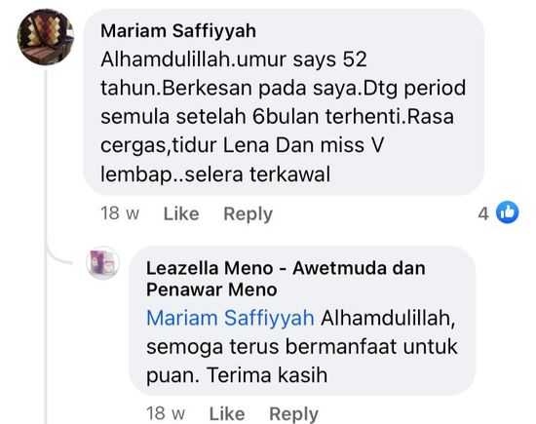Like the Leazella Meno reply
Screen dimensions: 536x424
click(227, 413)
